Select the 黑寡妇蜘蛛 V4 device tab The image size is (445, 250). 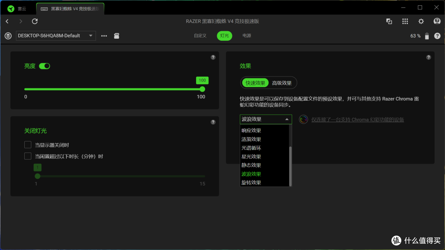point(70,9)
